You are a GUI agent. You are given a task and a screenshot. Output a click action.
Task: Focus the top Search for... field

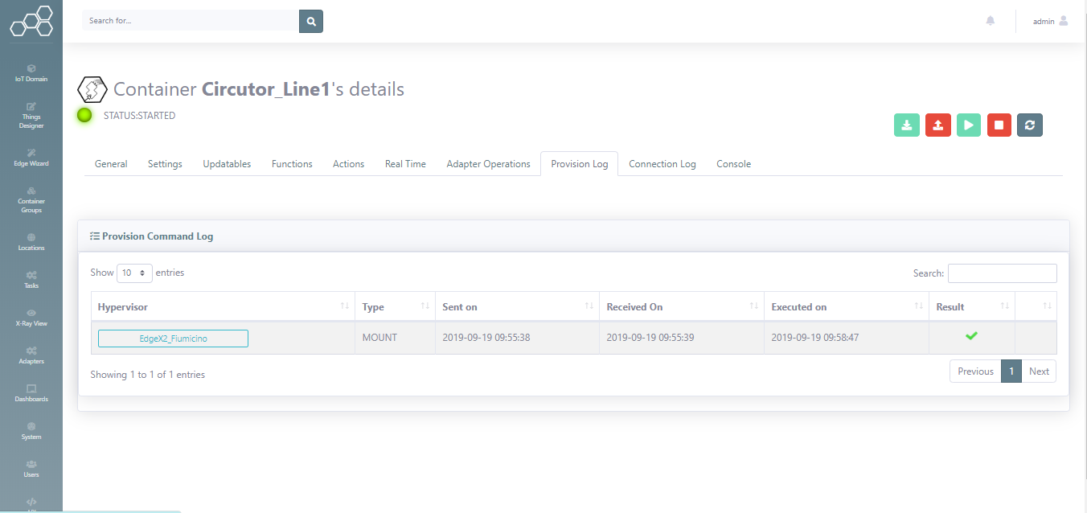click(191, 21)
